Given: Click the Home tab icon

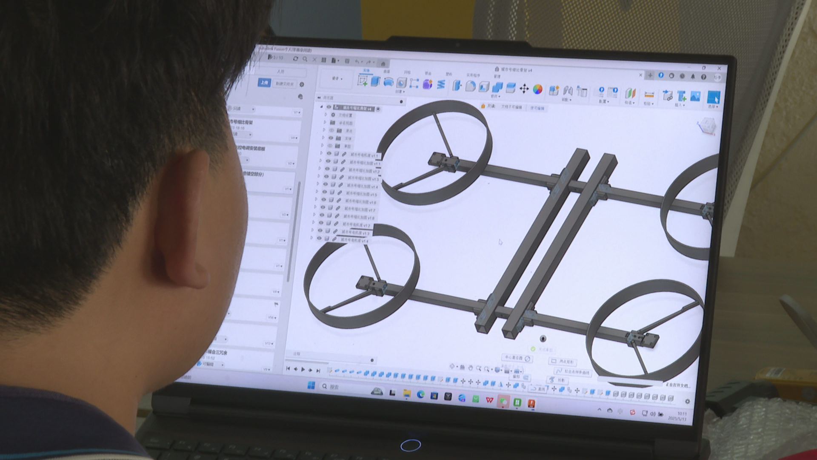Looking at the screenshot, I should pos(383,64).
